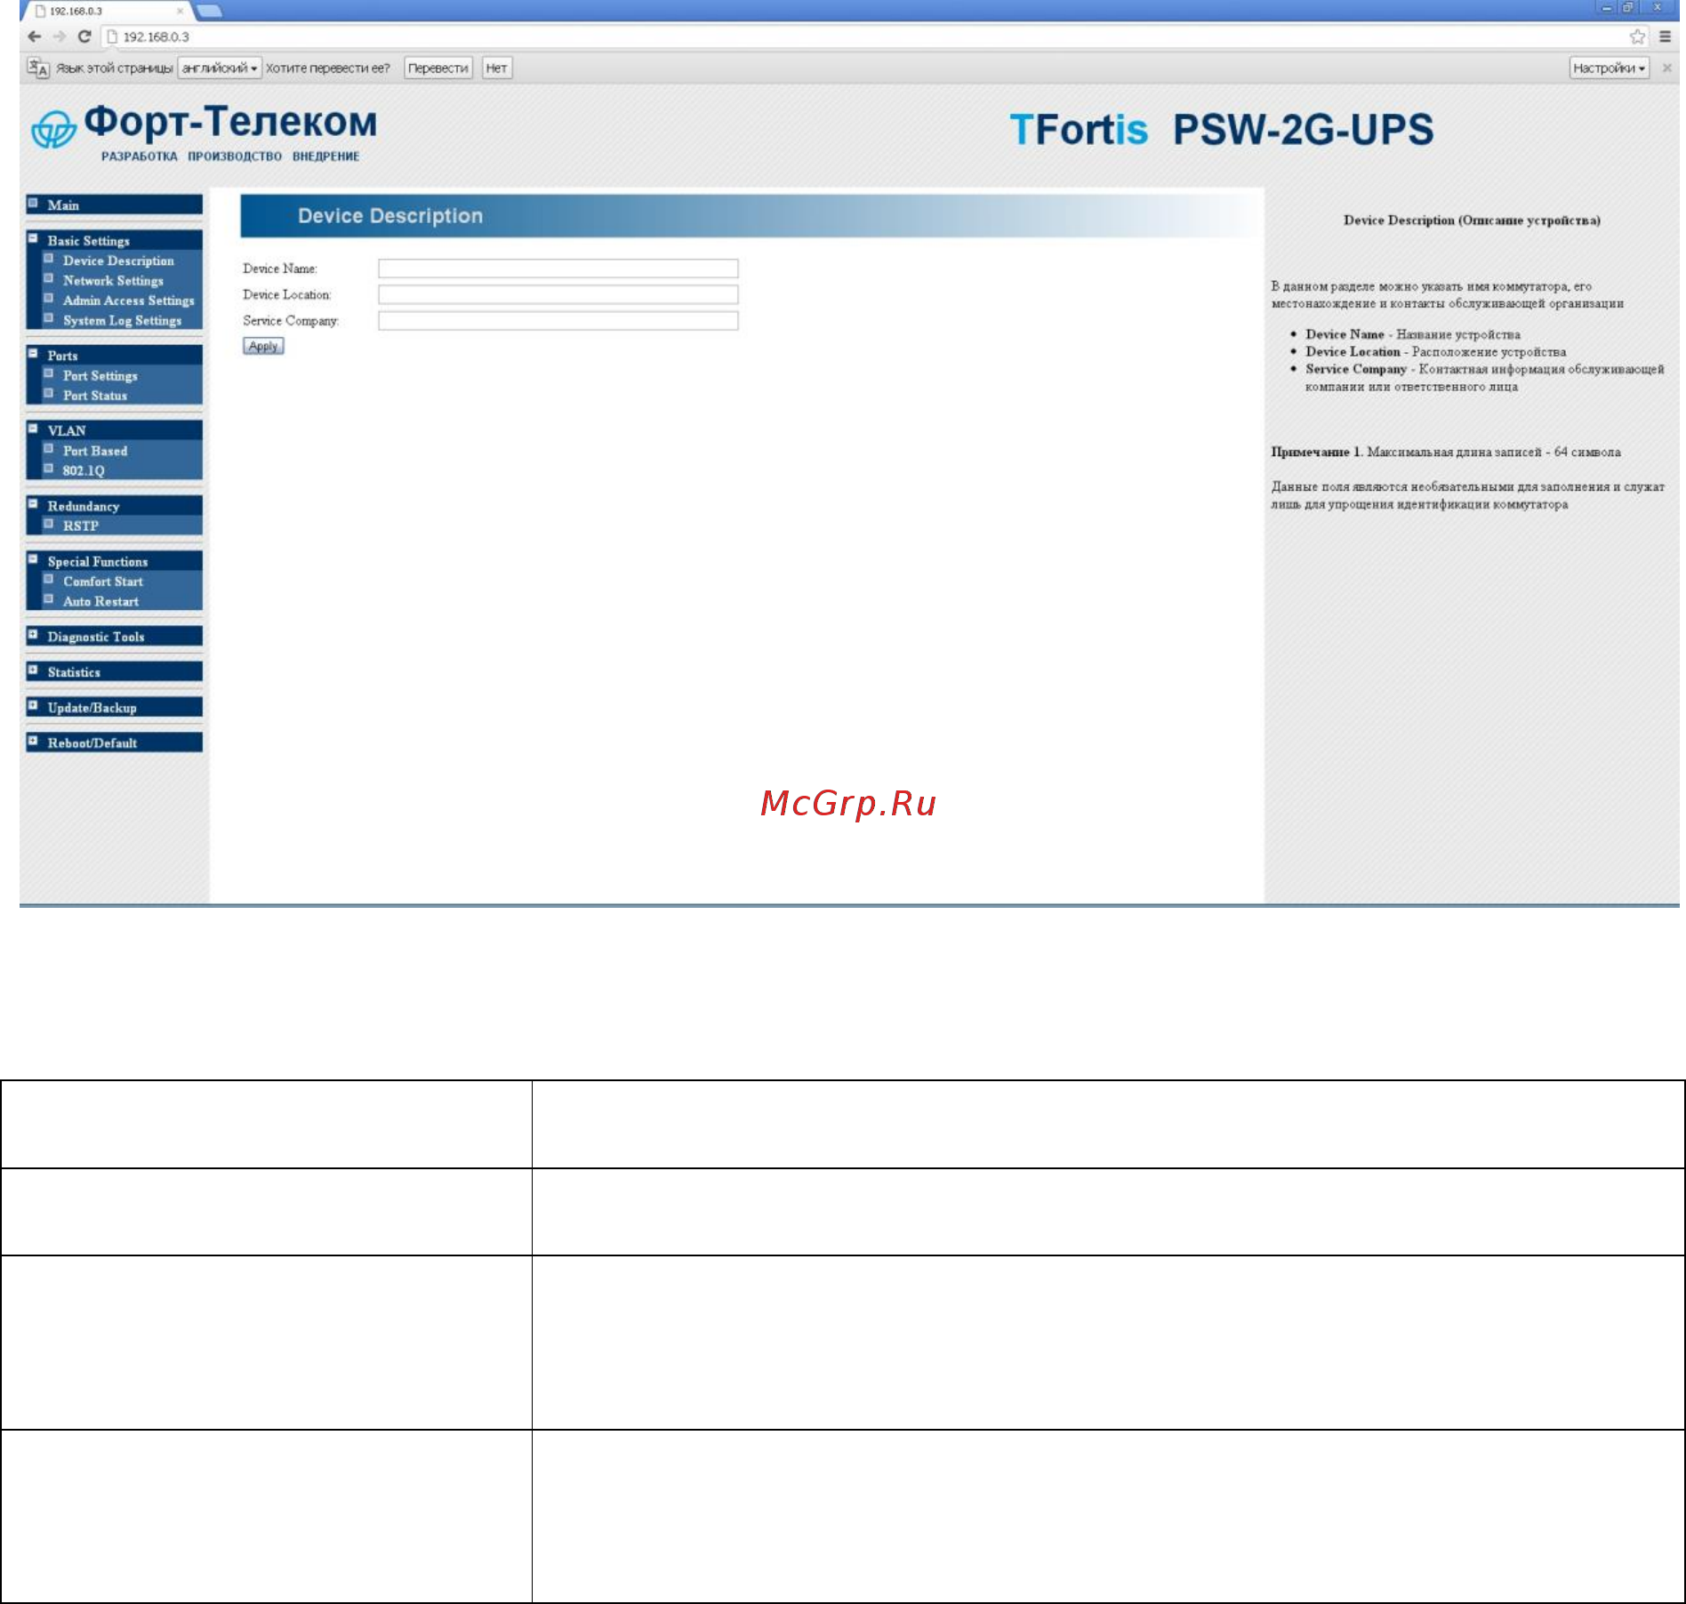Bookmark page with star icon
Screen dimensions: 1686x1604
[x=1637, y=36]
